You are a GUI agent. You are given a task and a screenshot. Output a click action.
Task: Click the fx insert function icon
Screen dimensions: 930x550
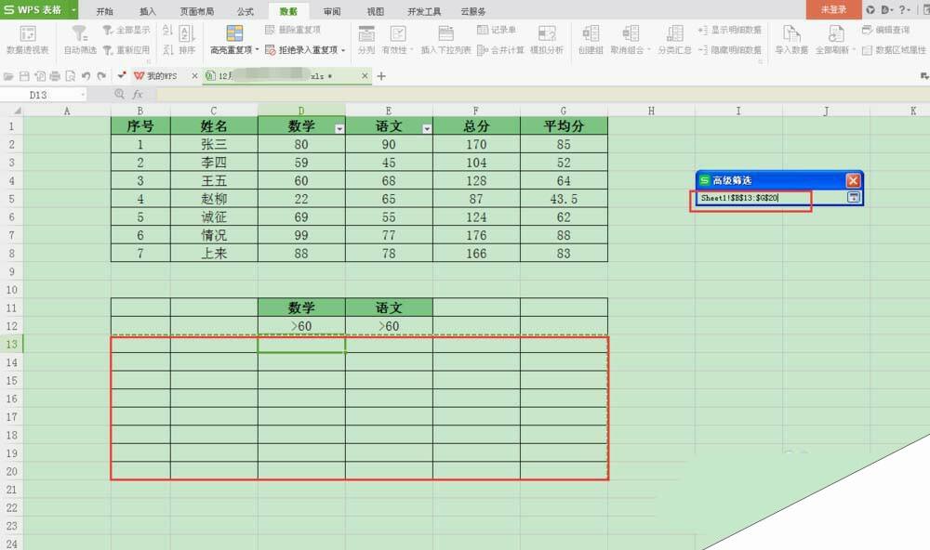point(138,95)
